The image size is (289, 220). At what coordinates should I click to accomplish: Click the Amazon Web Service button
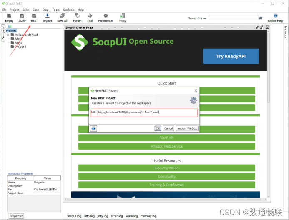(x=167, y=146)
